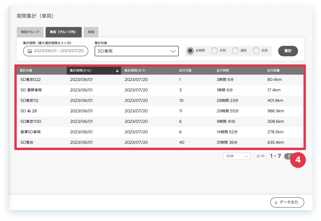The height and width of the screenshot is (221, 321).
Task: Toggle sort arrows on 集計期間(から) column
Action: (x=117, y=71)
